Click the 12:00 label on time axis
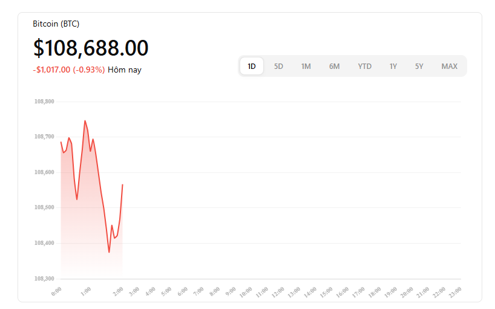The height and width of the screenshot is (309, 495). [278, 292]
